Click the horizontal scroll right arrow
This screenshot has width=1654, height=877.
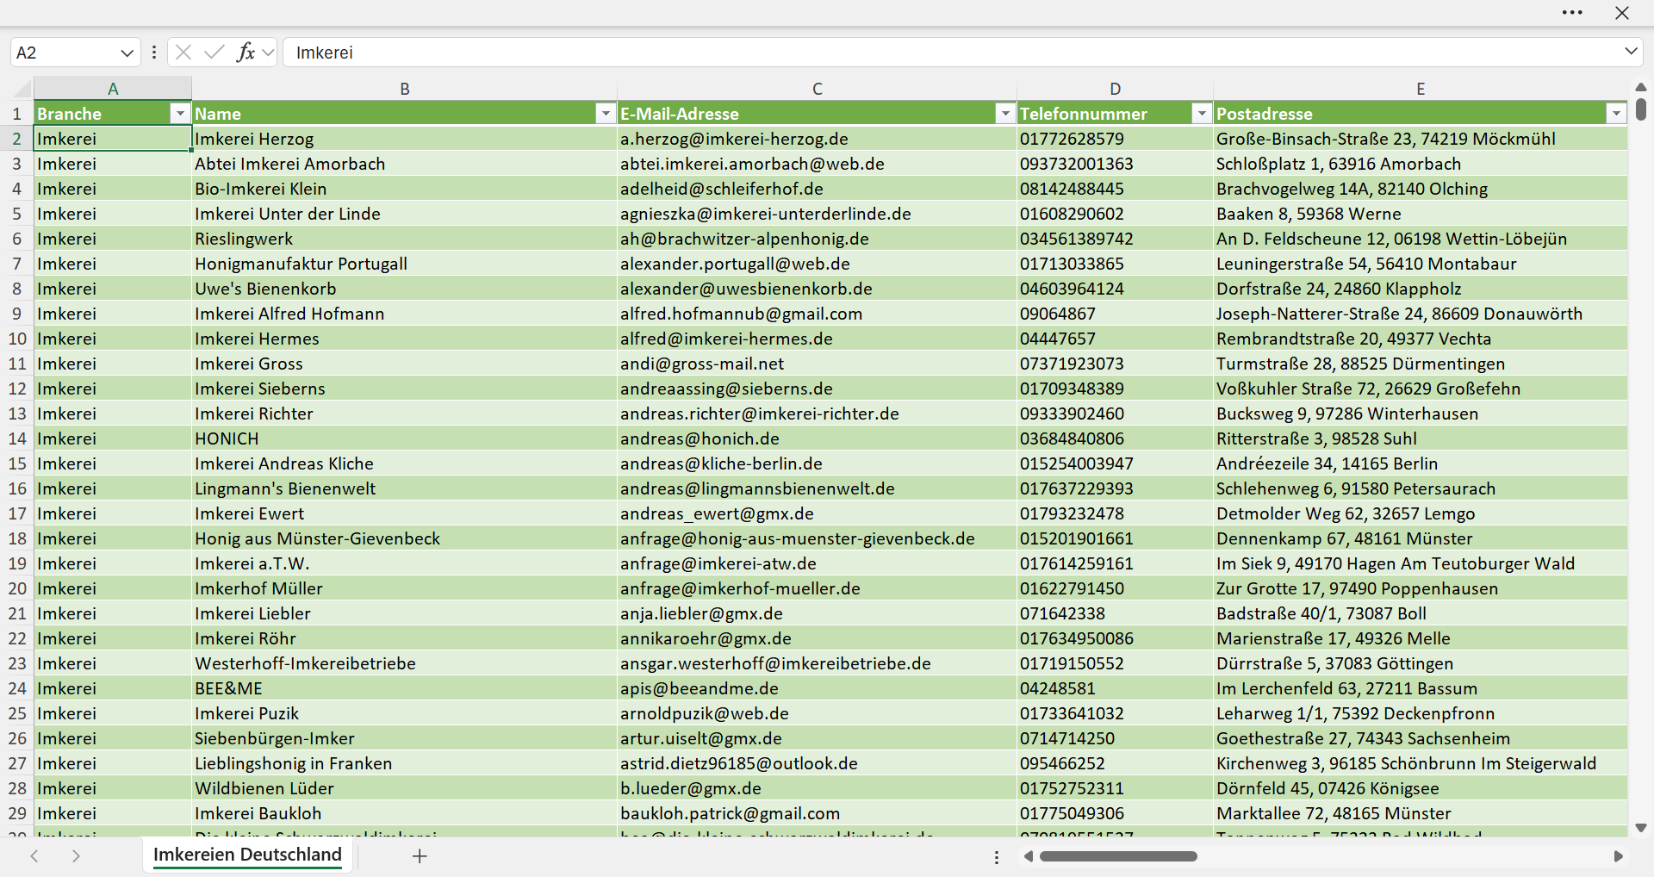click(1618, 856)
